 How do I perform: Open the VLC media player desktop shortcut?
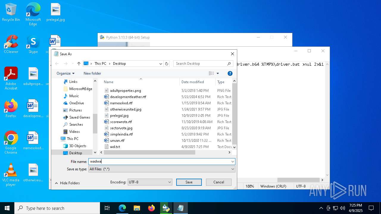coord(11,175)
